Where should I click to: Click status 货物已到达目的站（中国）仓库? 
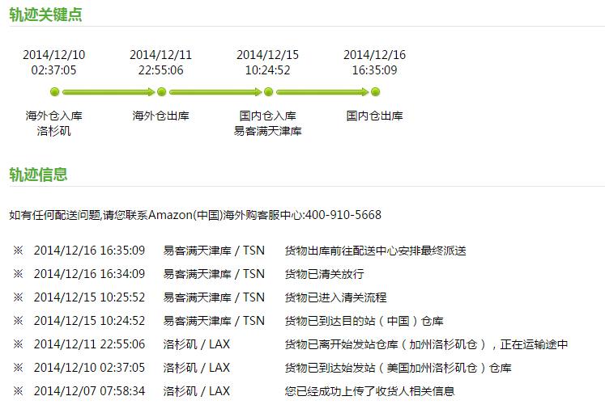pyautogui.click(x=364, y=321)
